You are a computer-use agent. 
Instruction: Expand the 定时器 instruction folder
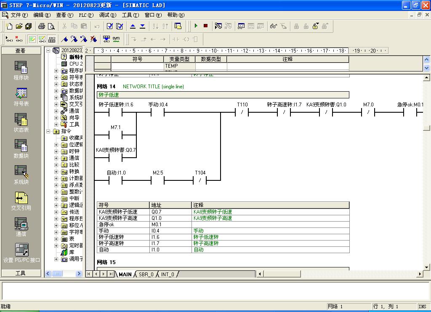(56, 246)
